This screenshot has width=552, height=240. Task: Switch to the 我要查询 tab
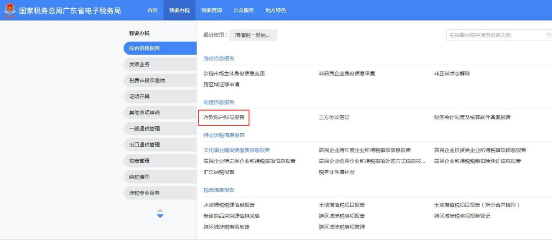[212, 10]
